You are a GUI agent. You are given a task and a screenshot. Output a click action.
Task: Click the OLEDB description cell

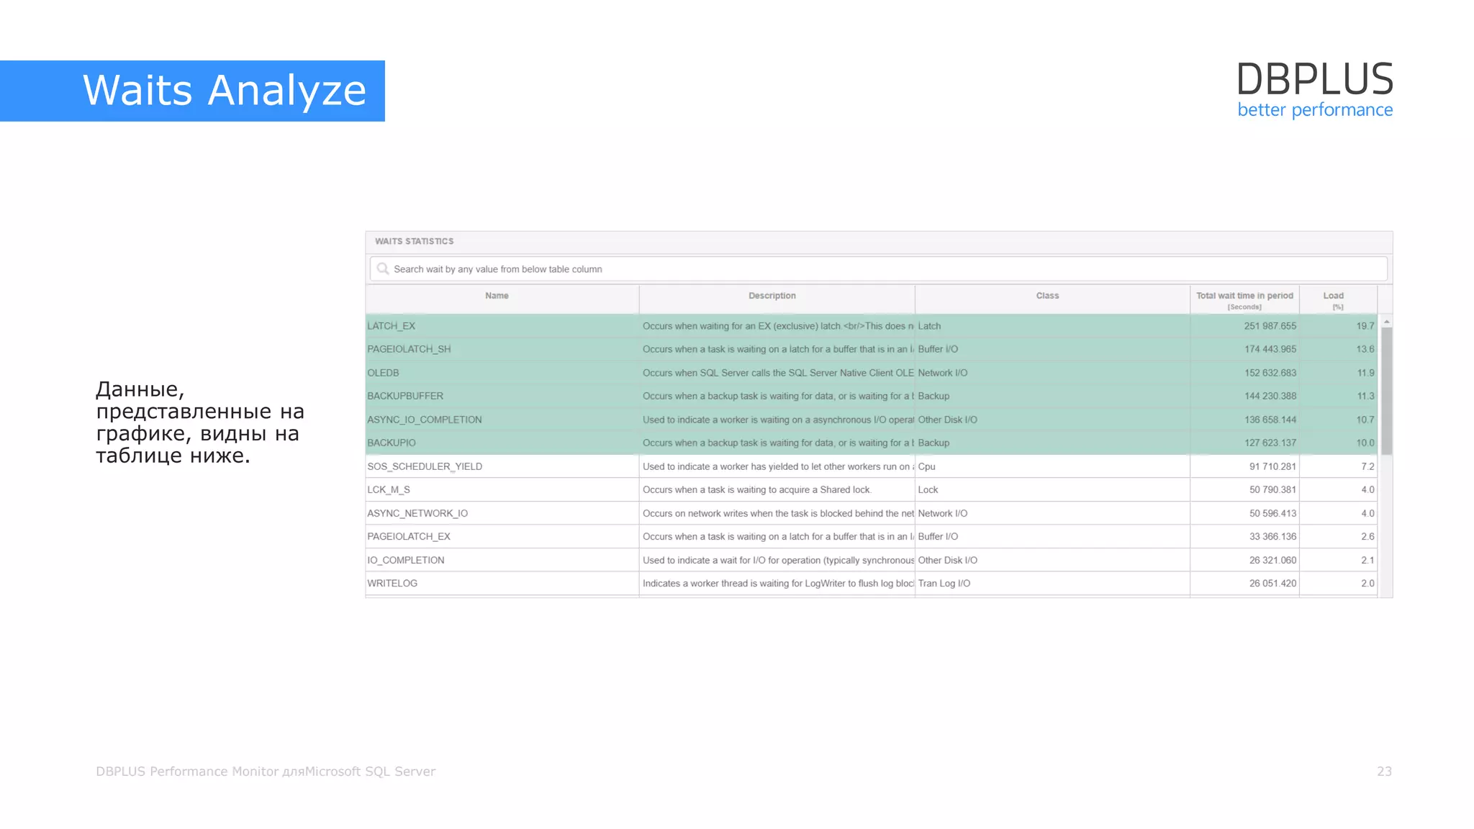[777, 373]
